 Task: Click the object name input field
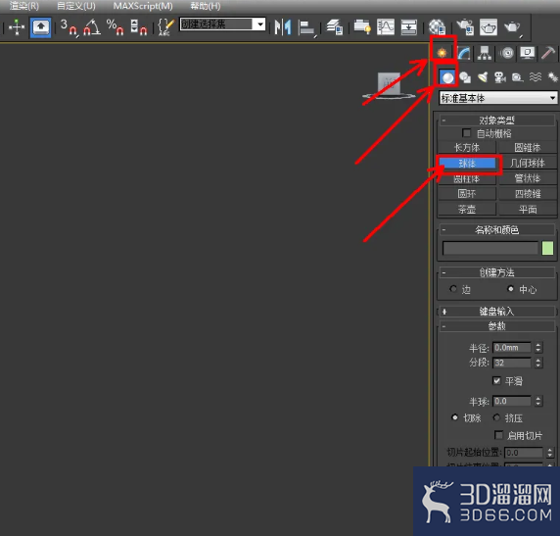tap(490, 248)
